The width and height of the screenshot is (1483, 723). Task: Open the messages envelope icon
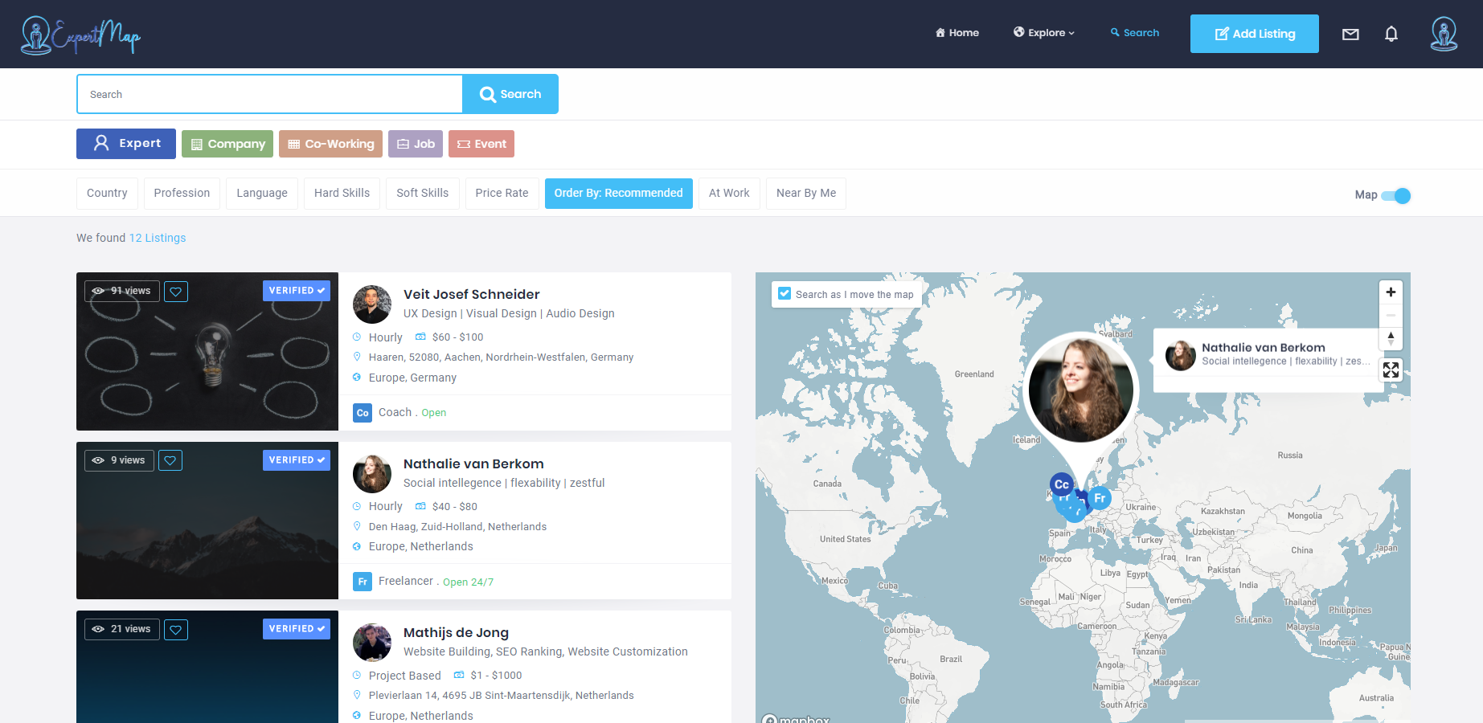[1350, 34]
